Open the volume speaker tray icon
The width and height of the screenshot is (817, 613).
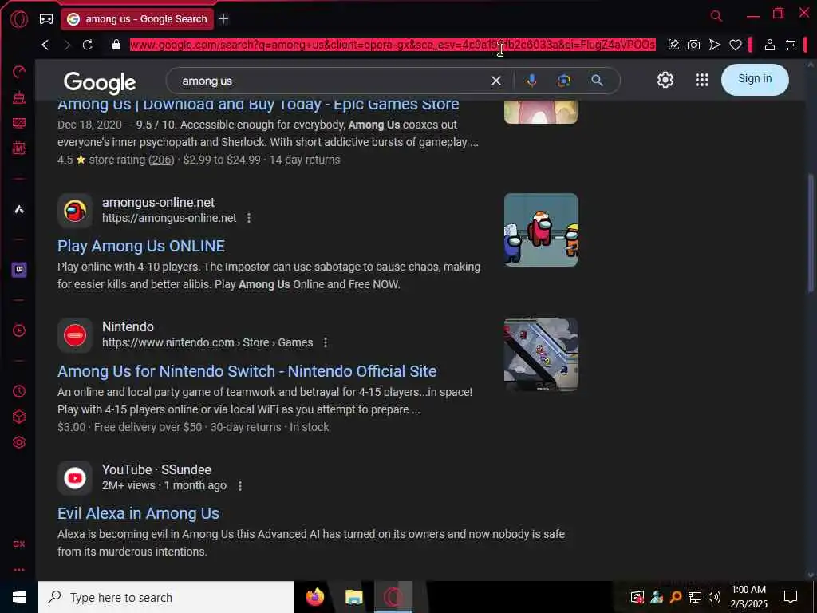tap(714, 597)
